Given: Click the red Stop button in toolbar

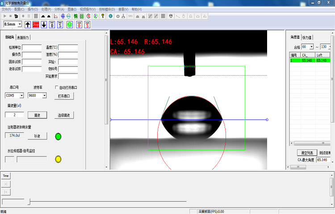Looking at the screenshot, I should [x=36, y=25].
